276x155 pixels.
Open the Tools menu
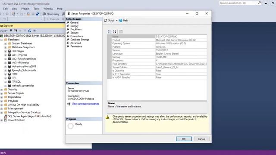(36, 9)
